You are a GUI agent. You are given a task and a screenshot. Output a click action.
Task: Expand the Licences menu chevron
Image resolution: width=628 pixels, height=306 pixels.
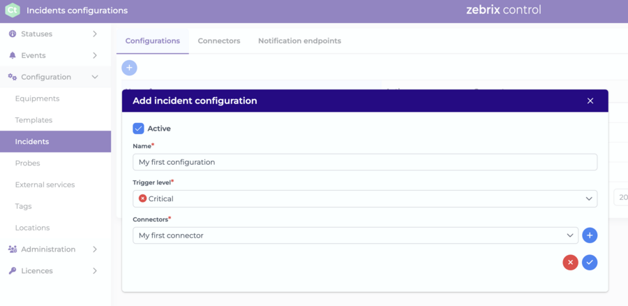[95, 270]
